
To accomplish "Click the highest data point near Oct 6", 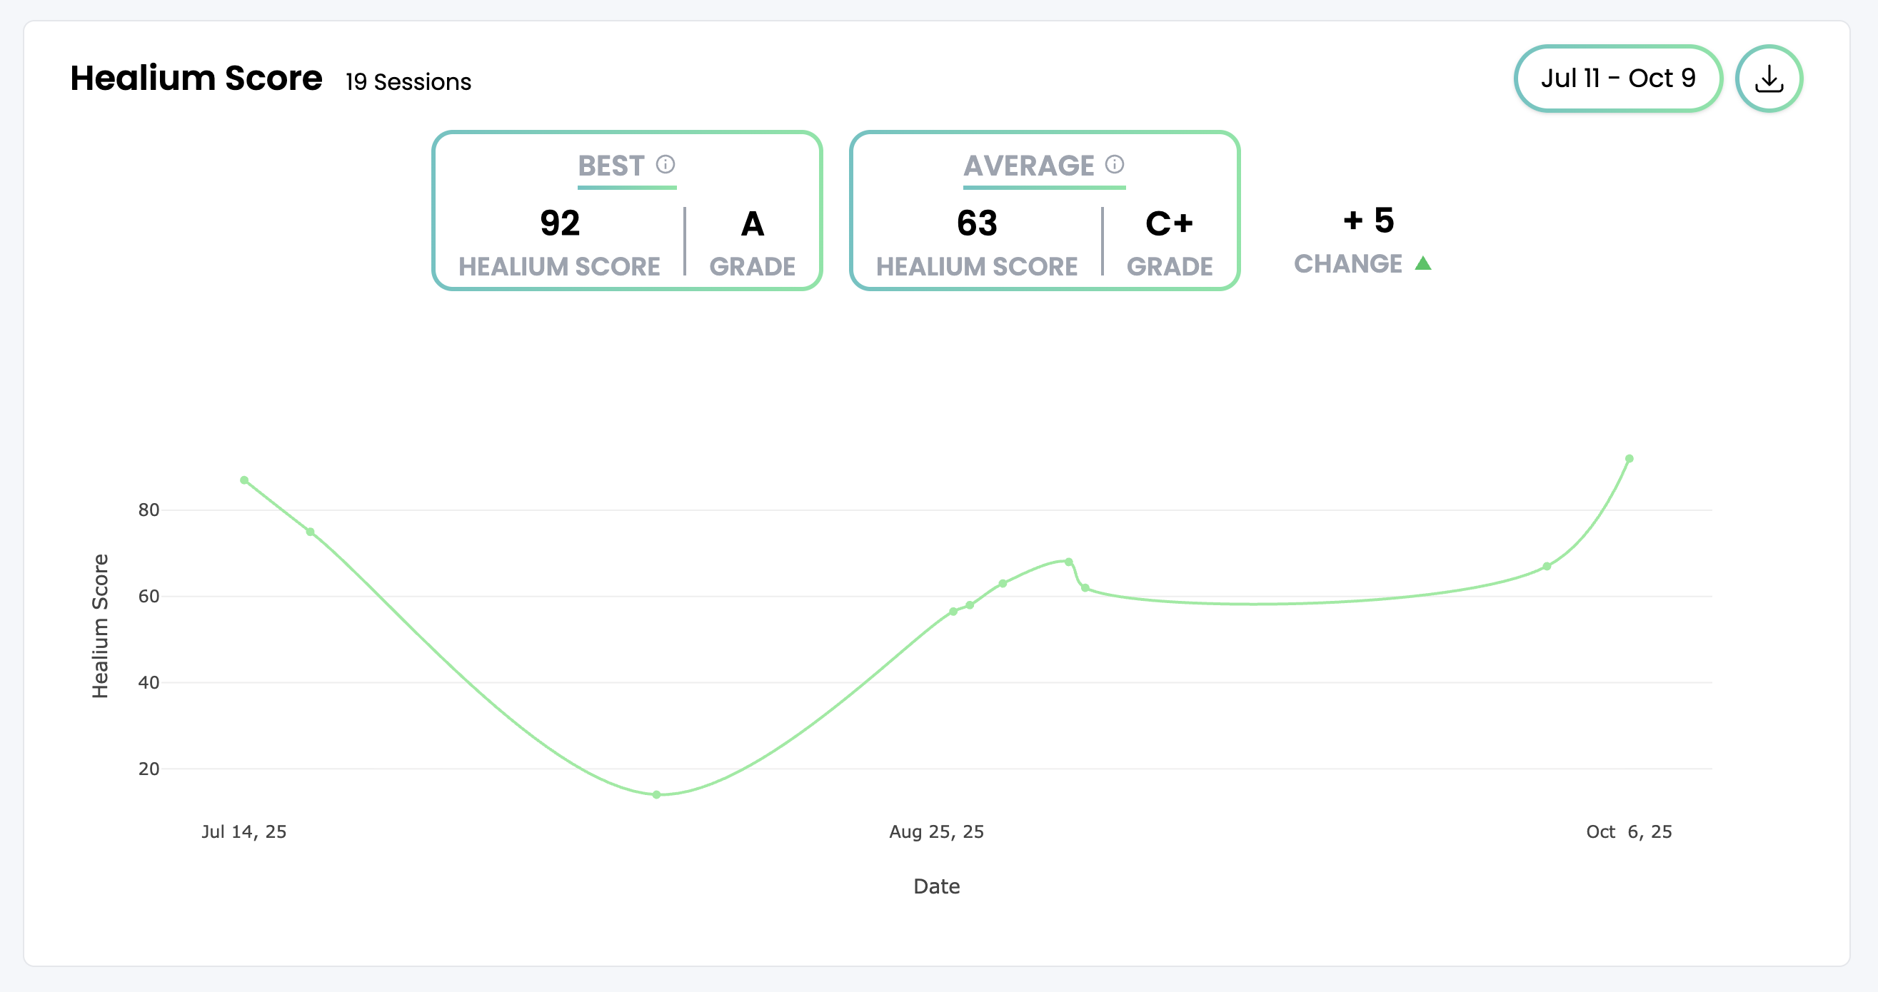I will tap(1629, 459).
